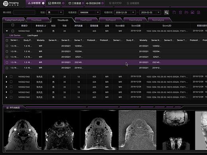Sort by the StoreUID column header
The height and width of the screenshot is (155, 207).
(167, 26)
